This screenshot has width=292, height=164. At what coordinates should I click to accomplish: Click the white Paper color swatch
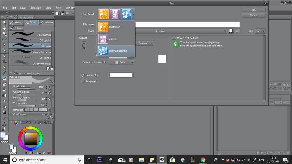(x=121, y=75)
